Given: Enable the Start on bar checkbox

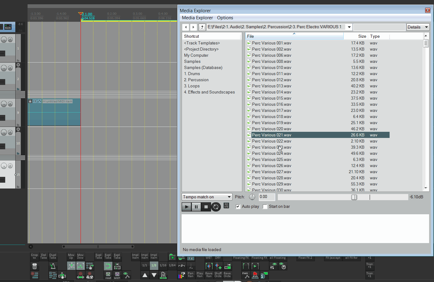Looking at the screenshot, I should click(265, 207).
